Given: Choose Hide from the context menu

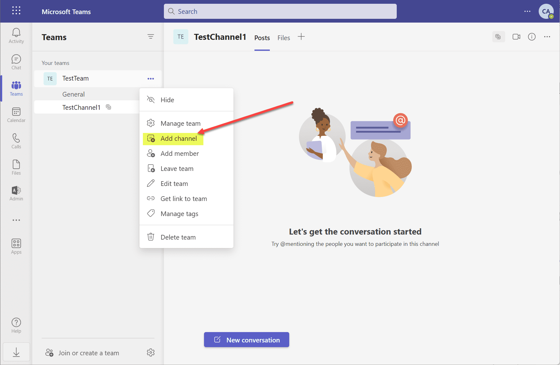Looking at the screenshot, I should 186,100.
